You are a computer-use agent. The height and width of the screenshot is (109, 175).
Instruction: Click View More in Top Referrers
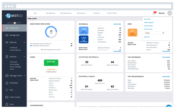(166, 57)
